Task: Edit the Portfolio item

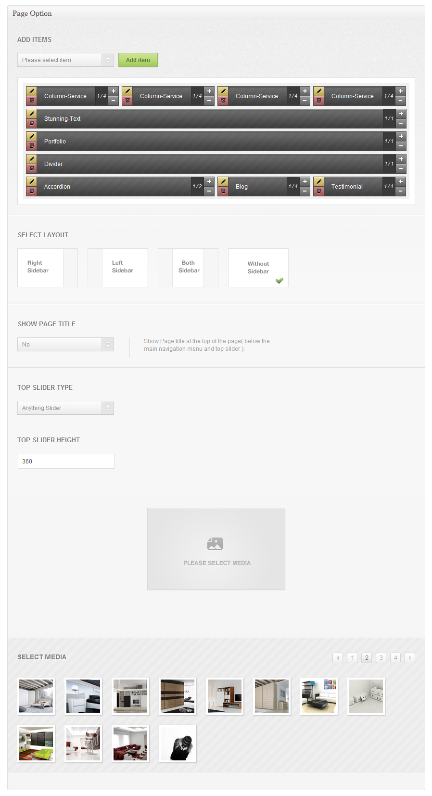Action: pos(31,136)
